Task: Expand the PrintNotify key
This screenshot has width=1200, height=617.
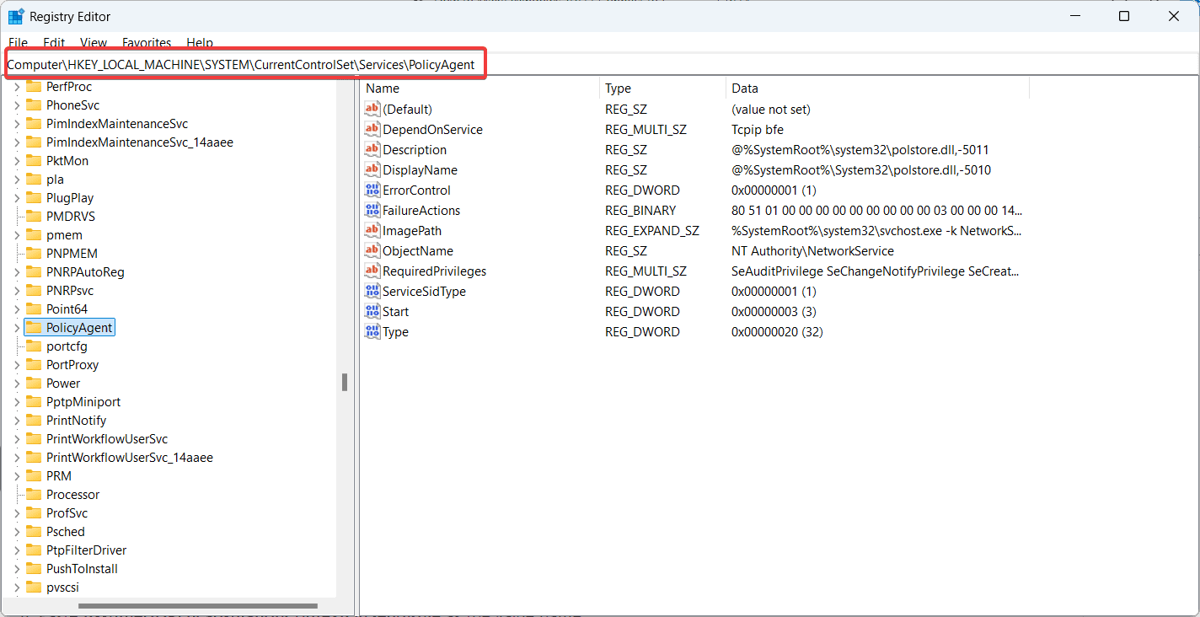Action: 16,420
